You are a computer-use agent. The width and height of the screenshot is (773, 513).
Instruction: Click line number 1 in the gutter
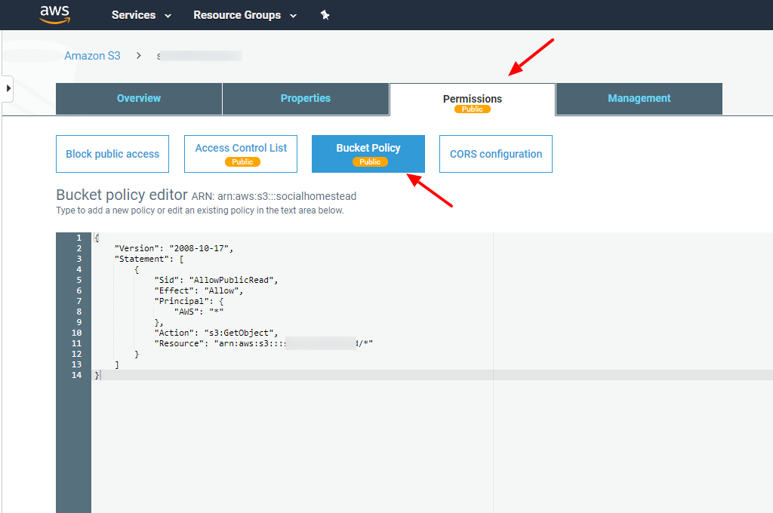coord(79,238)
